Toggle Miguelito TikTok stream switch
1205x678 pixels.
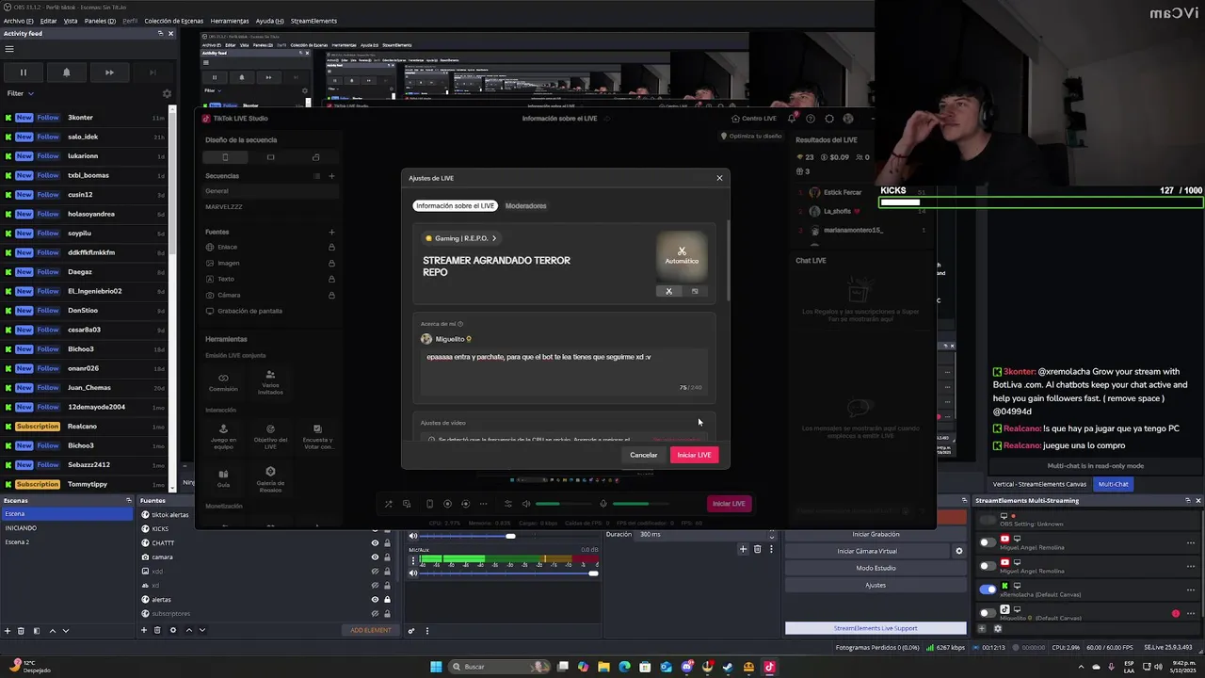click(x=987, y=613)
